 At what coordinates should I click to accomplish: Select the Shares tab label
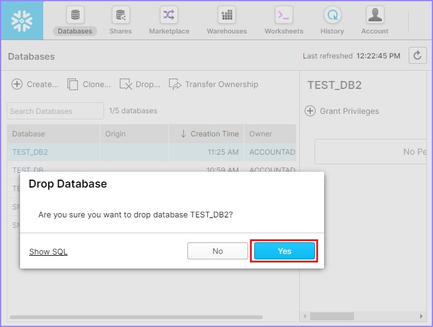[x=120, y=31]
